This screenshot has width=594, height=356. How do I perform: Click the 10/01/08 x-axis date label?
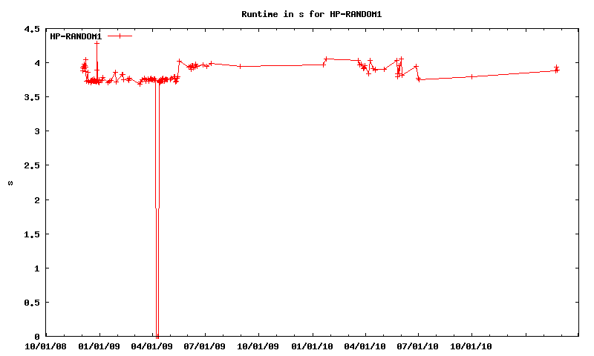click(46, 345)
